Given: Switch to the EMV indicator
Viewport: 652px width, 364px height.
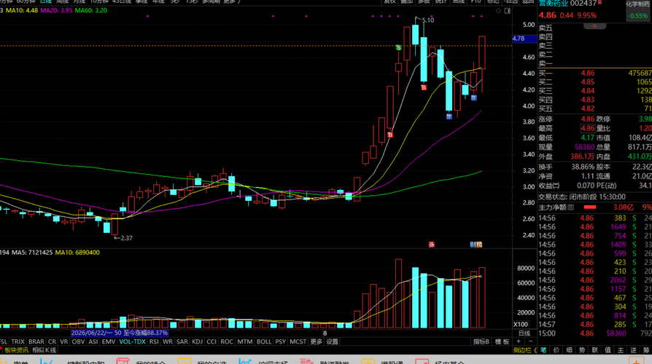Looking at the screenshot, I should click(109, 341).
